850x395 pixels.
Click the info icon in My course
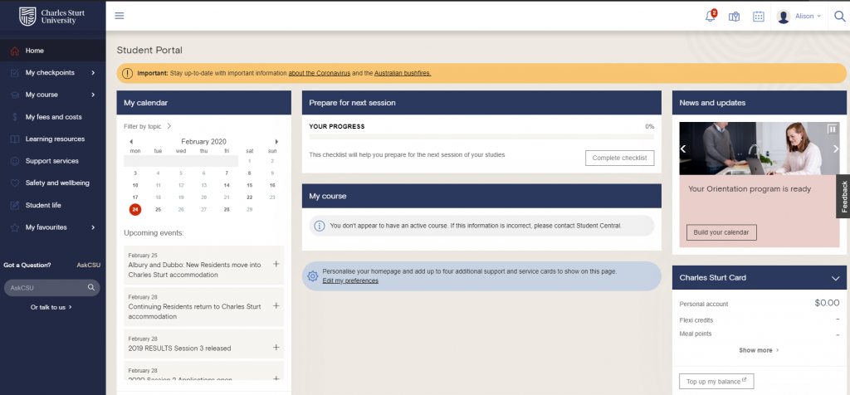point(320,226)
